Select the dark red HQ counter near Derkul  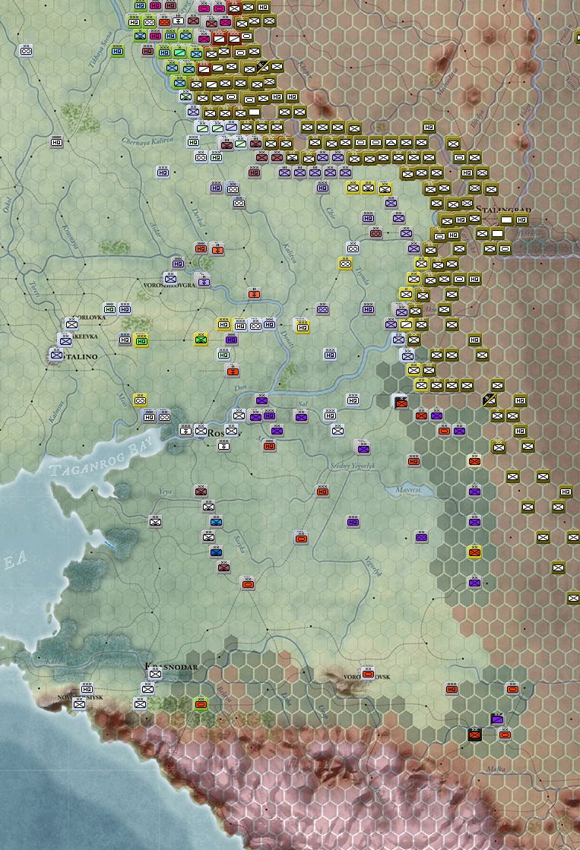point(254,172)
